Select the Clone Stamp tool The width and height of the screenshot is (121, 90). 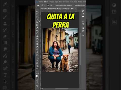point(37,36)
